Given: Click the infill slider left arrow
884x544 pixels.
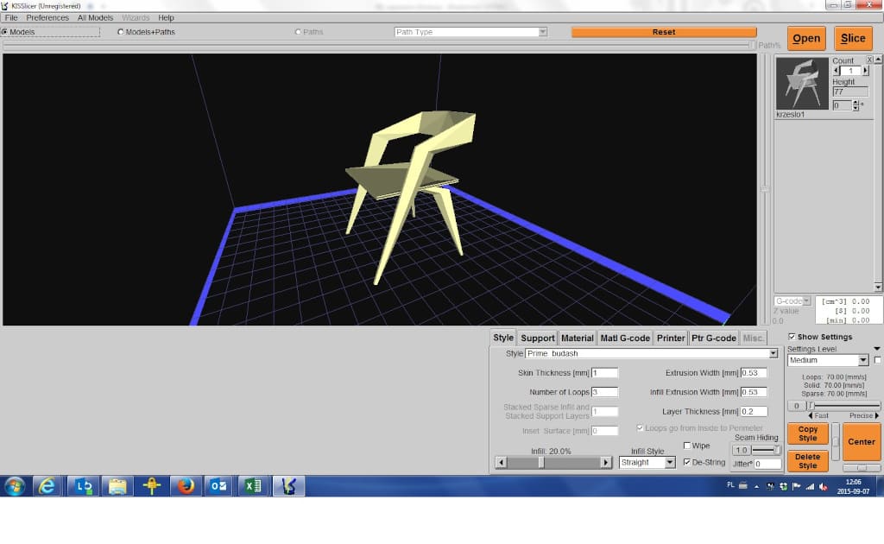Looking at the screenshot, I should pos(501,463).
